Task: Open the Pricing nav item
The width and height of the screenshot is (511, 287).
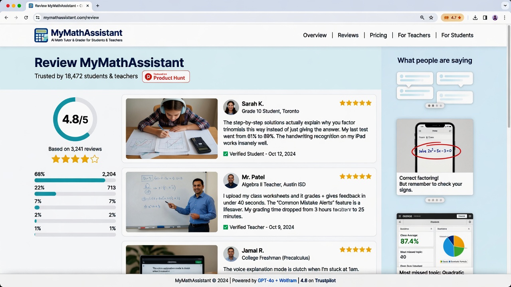Action: tap(378, 35)
